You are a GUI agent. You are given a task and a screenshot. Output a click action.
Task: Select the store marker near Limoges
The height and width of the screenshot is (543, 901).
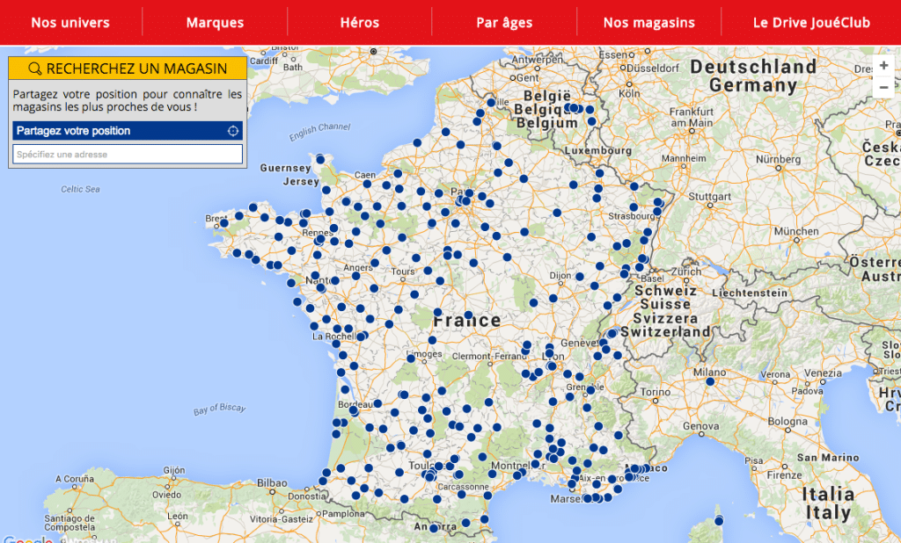pos(411,358)
